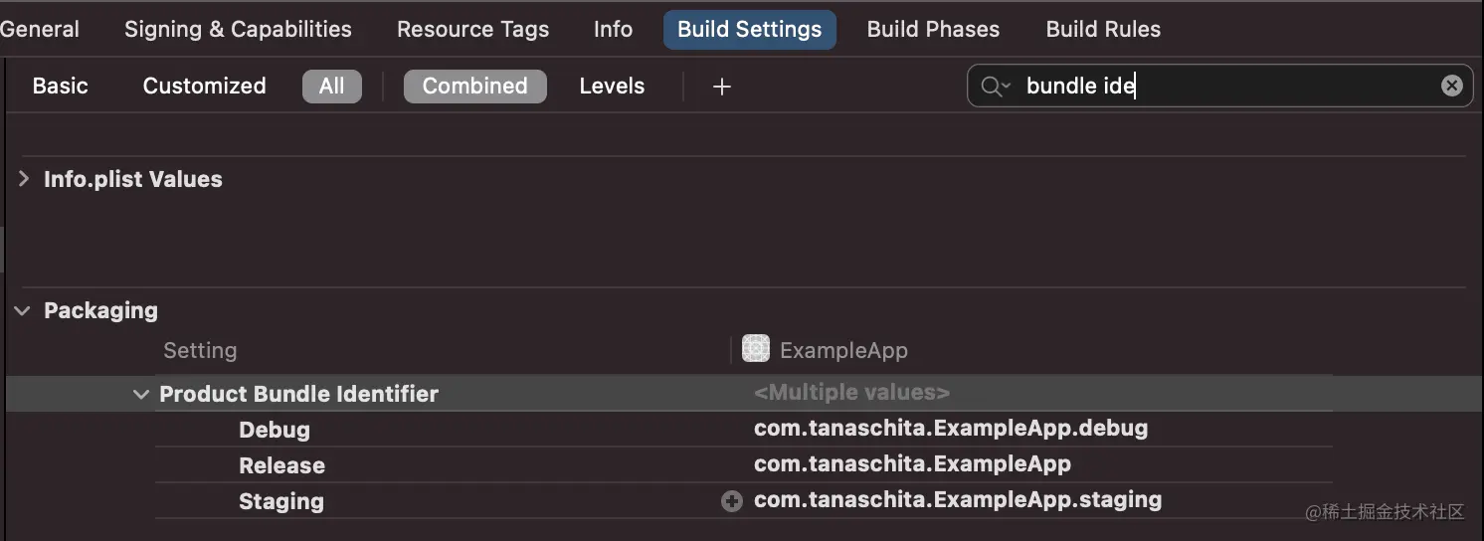Open the Signing & Capabilities tab
This screenshot has width=1484, height=541.
pyautogui.click(x=238, y=29)
